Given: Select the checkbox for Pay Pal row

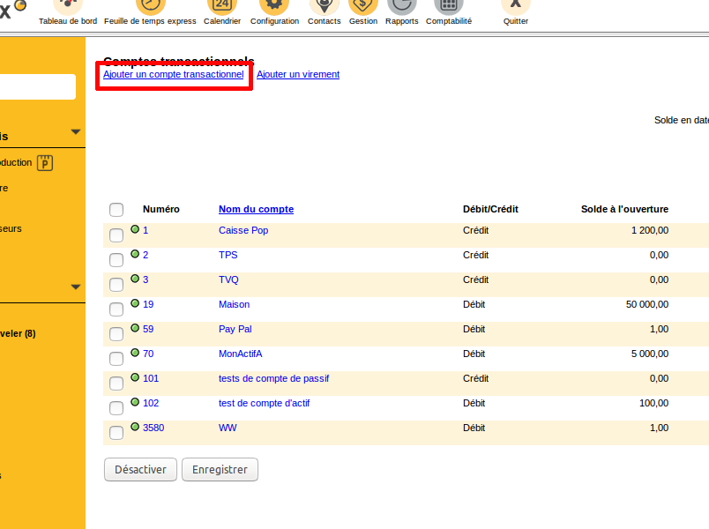Looking at the screenshot, I should [116, 334].
